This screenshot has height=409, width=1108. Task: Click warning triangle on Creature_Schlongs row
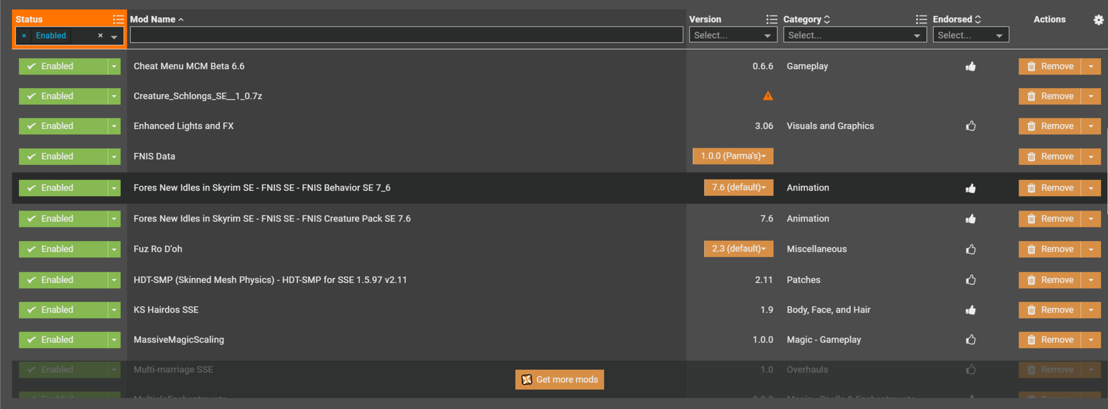click(x=768, y=96)
